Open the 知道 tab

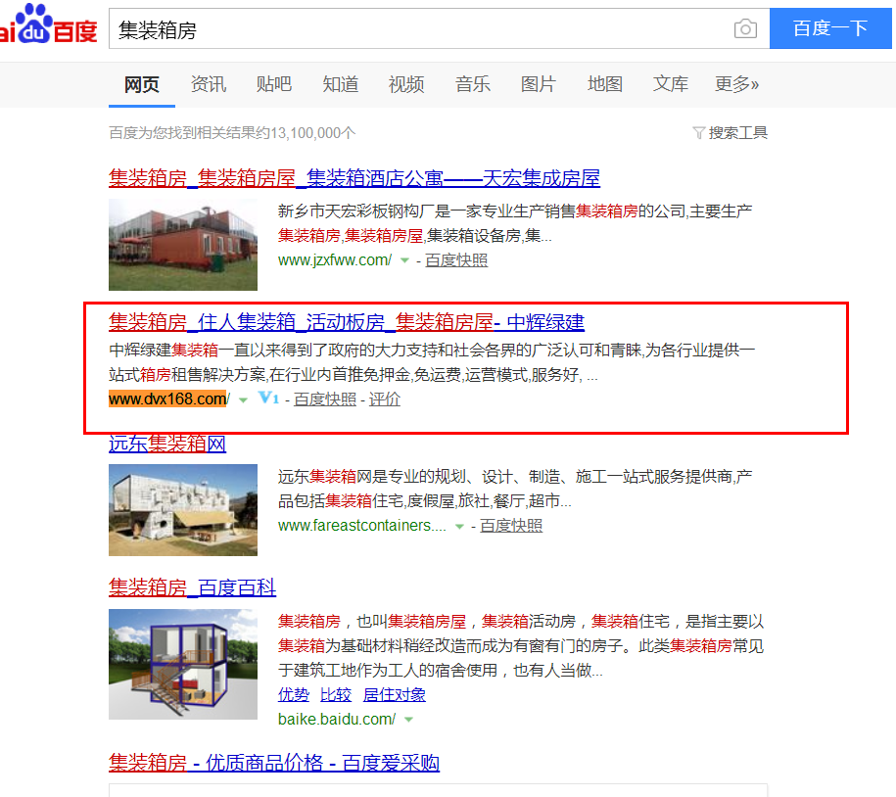(340, 84)
